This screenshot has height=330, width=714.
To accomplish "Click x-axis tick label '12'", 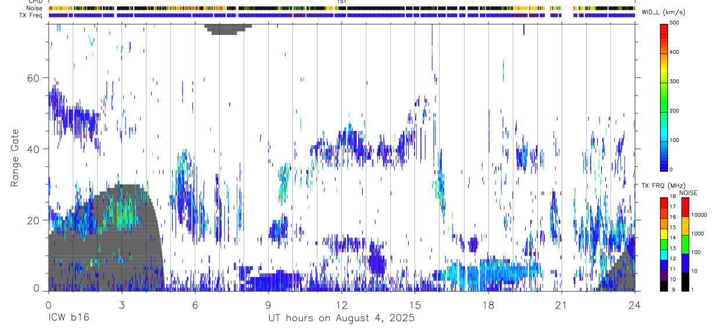I will coord(341,304).
